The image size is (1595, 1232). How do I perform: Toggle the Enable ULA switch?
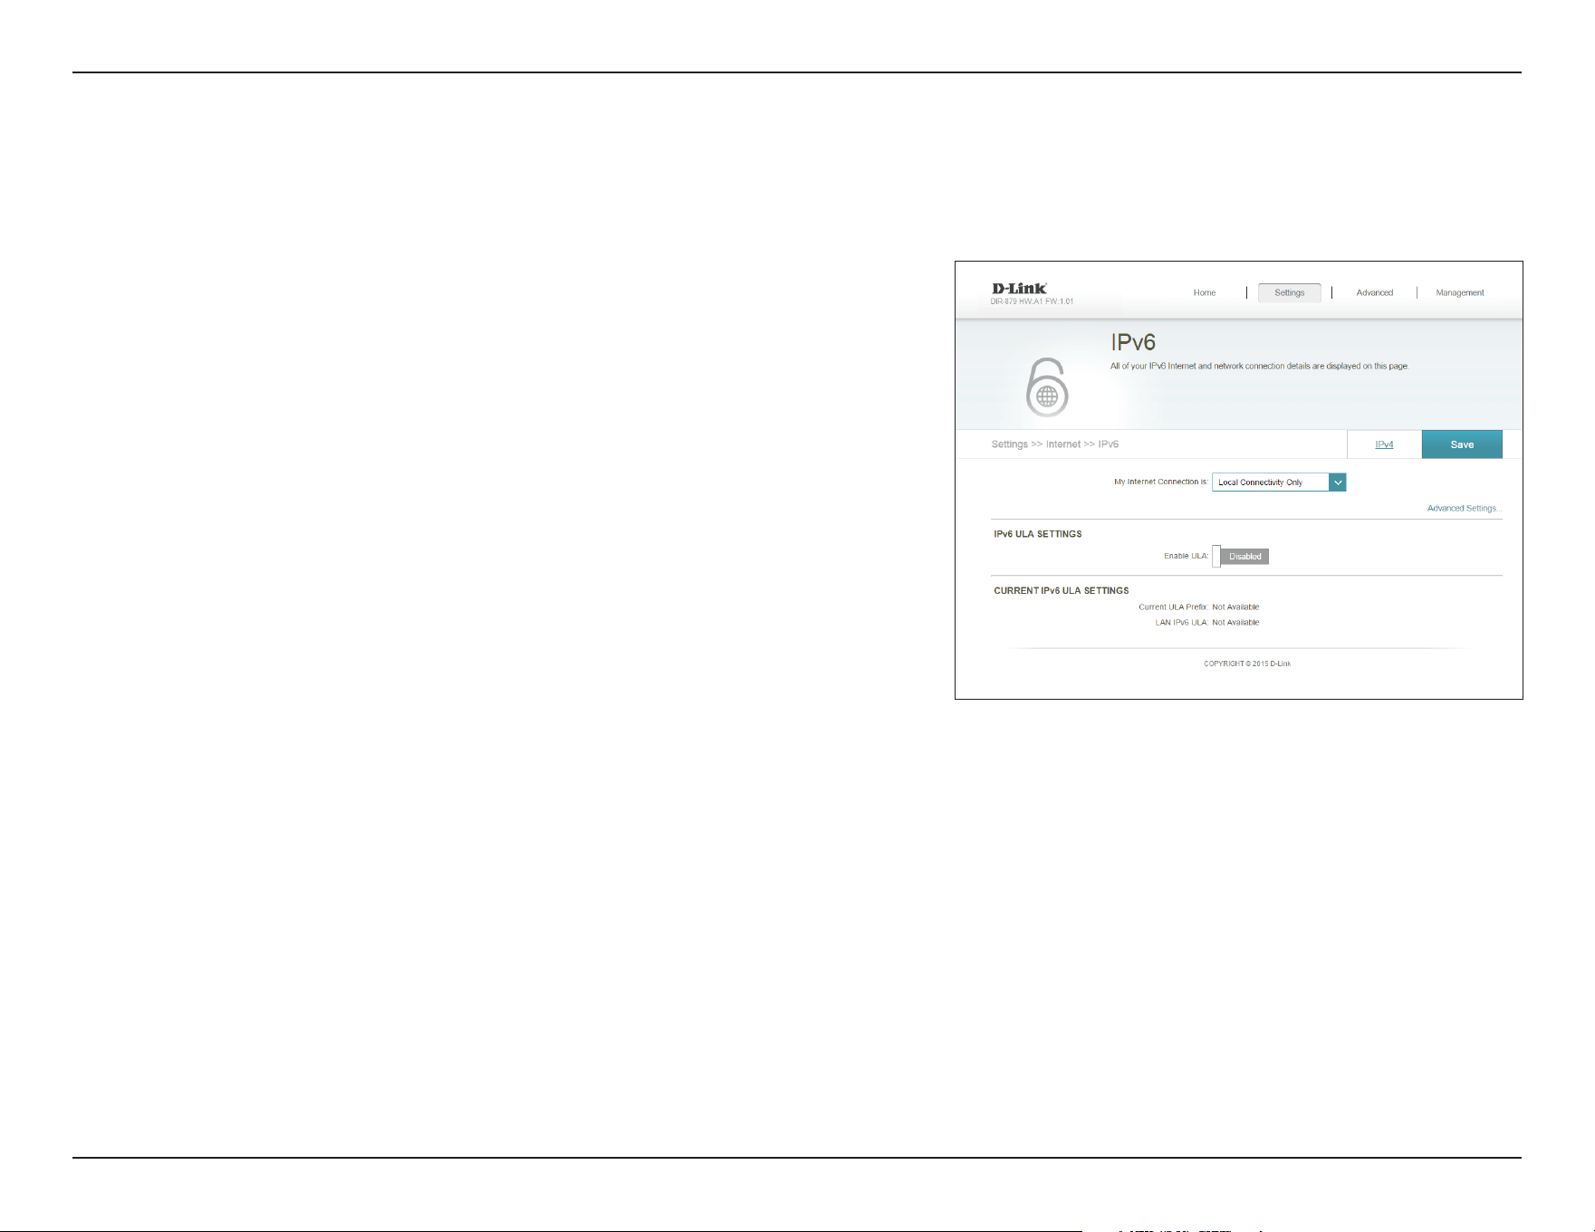pyautogui.click(x=1241, y=557)
